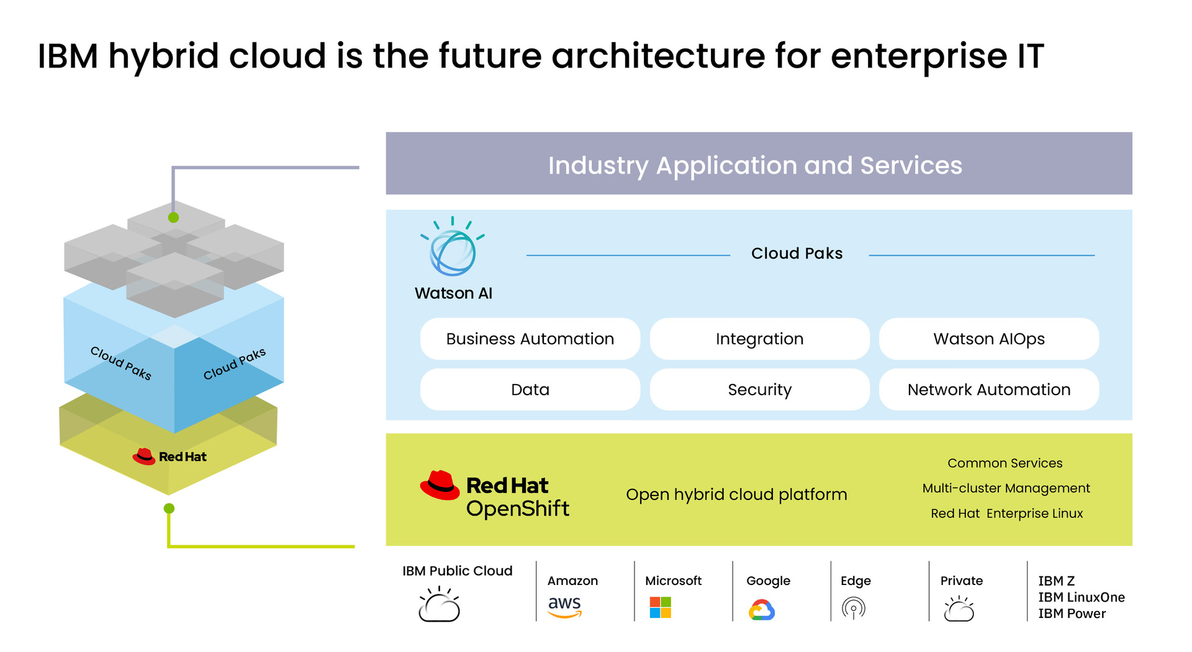Click the blue Cloud Paks cube layer
This screenshot has height=652, width=1192.
(174, 366)
